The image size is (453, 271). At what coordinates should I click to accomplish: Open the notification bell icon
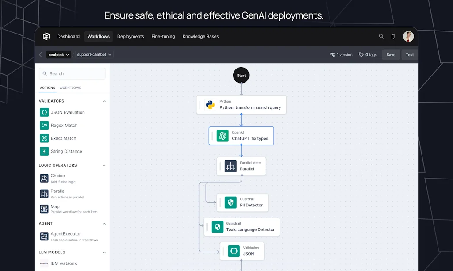click(393, 36)
